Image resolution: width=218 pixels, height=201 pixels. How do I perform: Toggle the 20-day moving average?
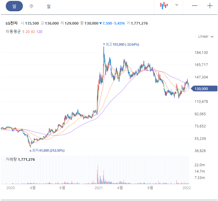coord(28,32)
